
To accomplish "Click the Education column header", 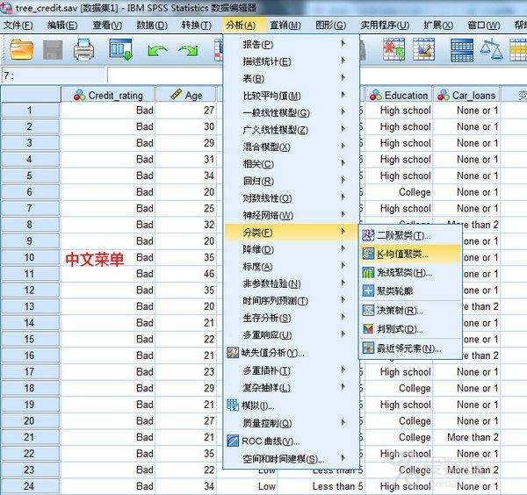I will pos(399,95).
